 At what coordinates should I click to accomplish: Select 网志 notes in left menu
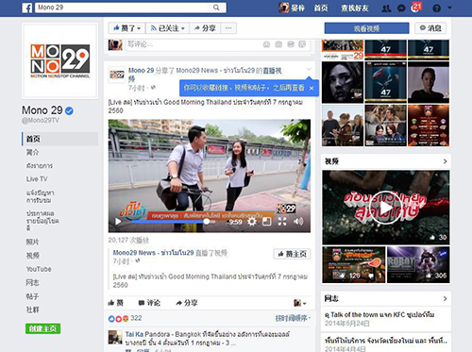click(x=32, y=283)
